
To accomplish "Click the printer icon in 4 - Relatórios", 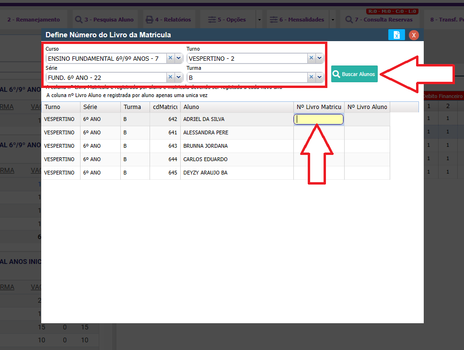I will pyautogui.click(x=150, y=20).
